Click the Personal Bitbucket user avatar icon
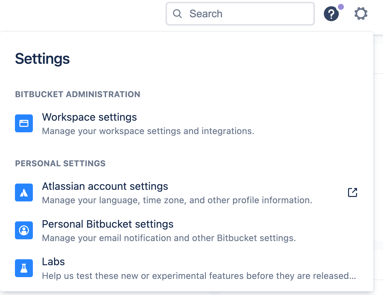The image size is (383, 295). (24, 230)
